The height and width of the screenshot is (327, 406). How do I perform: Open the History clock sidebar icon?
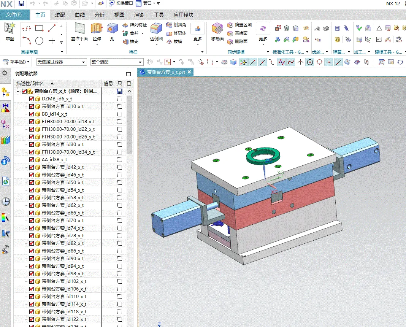click(5, 202)
